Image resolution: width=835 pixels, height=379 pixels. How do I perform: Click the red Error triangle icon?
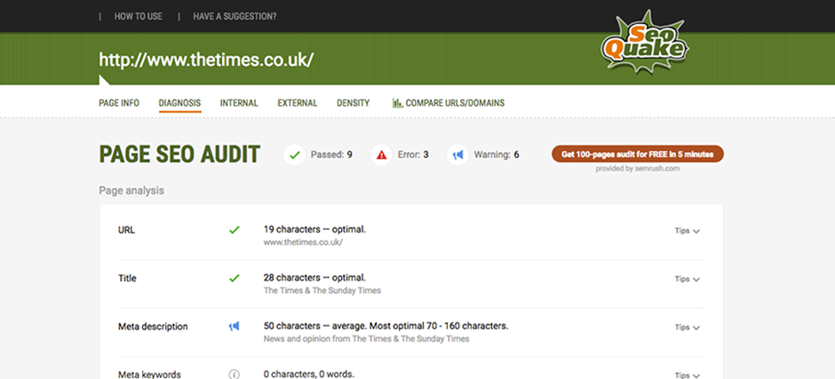point(381,155)
